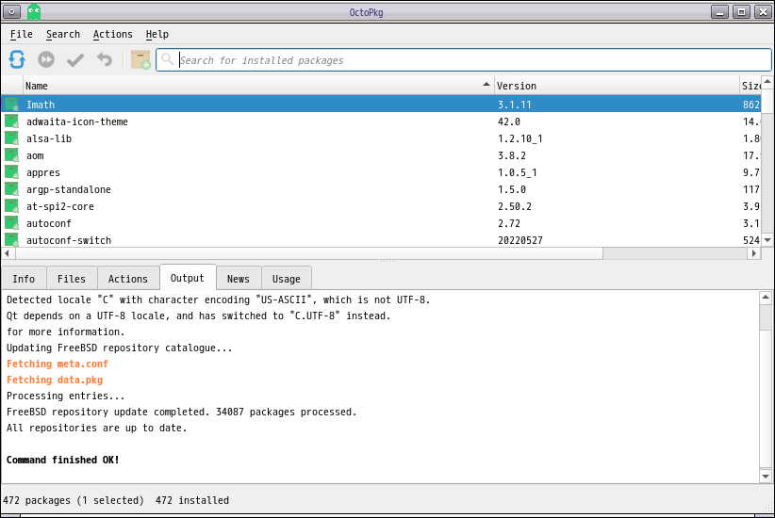Open the Search menu
Screen dimensions: 775x518
[x=63, y=34]
